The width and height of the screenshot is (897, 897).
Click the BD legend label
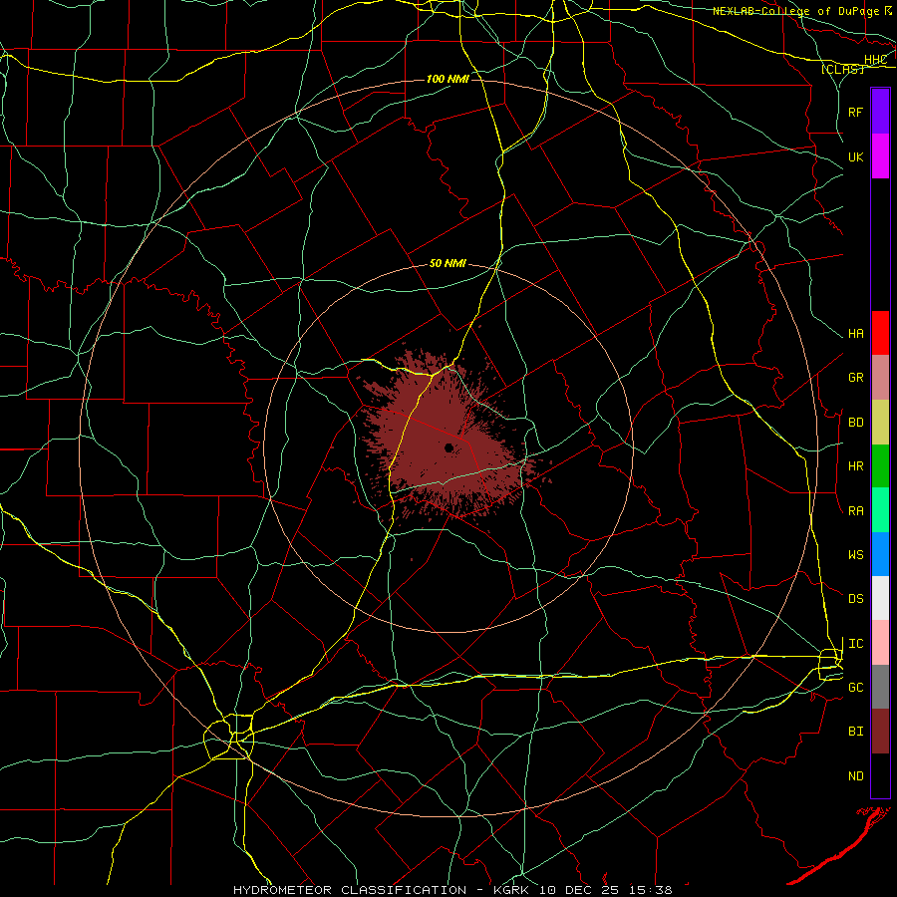coord(855,423)
